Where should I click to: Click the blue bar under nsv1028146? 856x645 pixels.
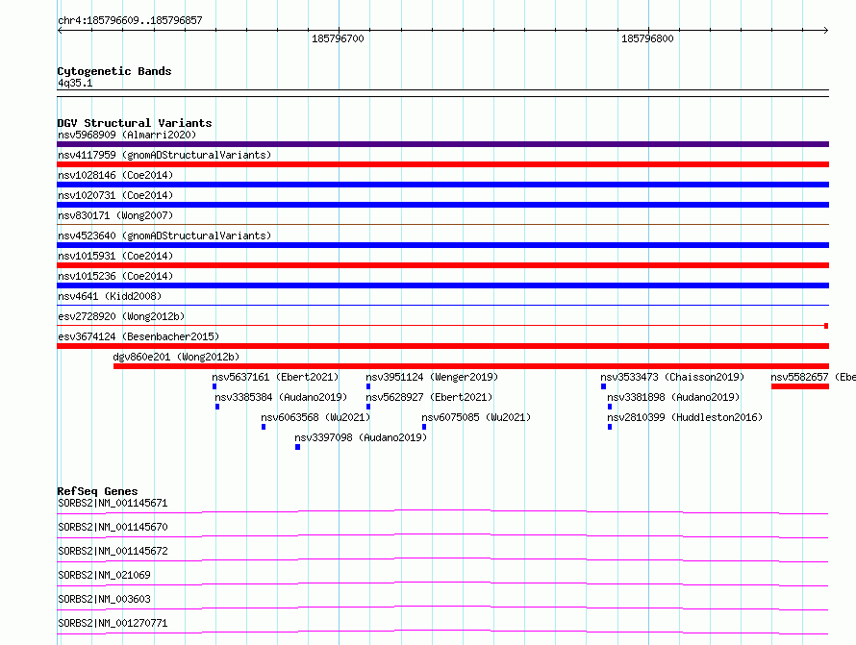point(442,185)
